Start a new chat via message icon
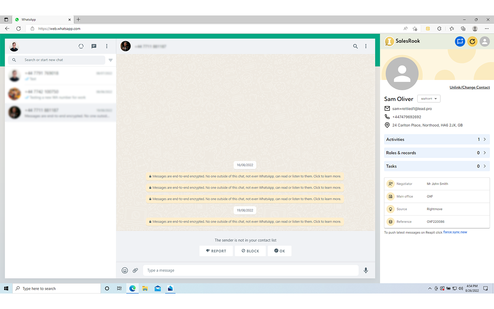Screen dimensions: 494x309 click(94, 46)
